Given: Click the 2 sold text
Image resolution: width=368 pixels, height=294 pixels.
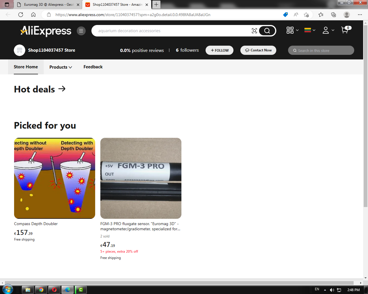Looking at the screenshot, I should [x=105, y=236].
